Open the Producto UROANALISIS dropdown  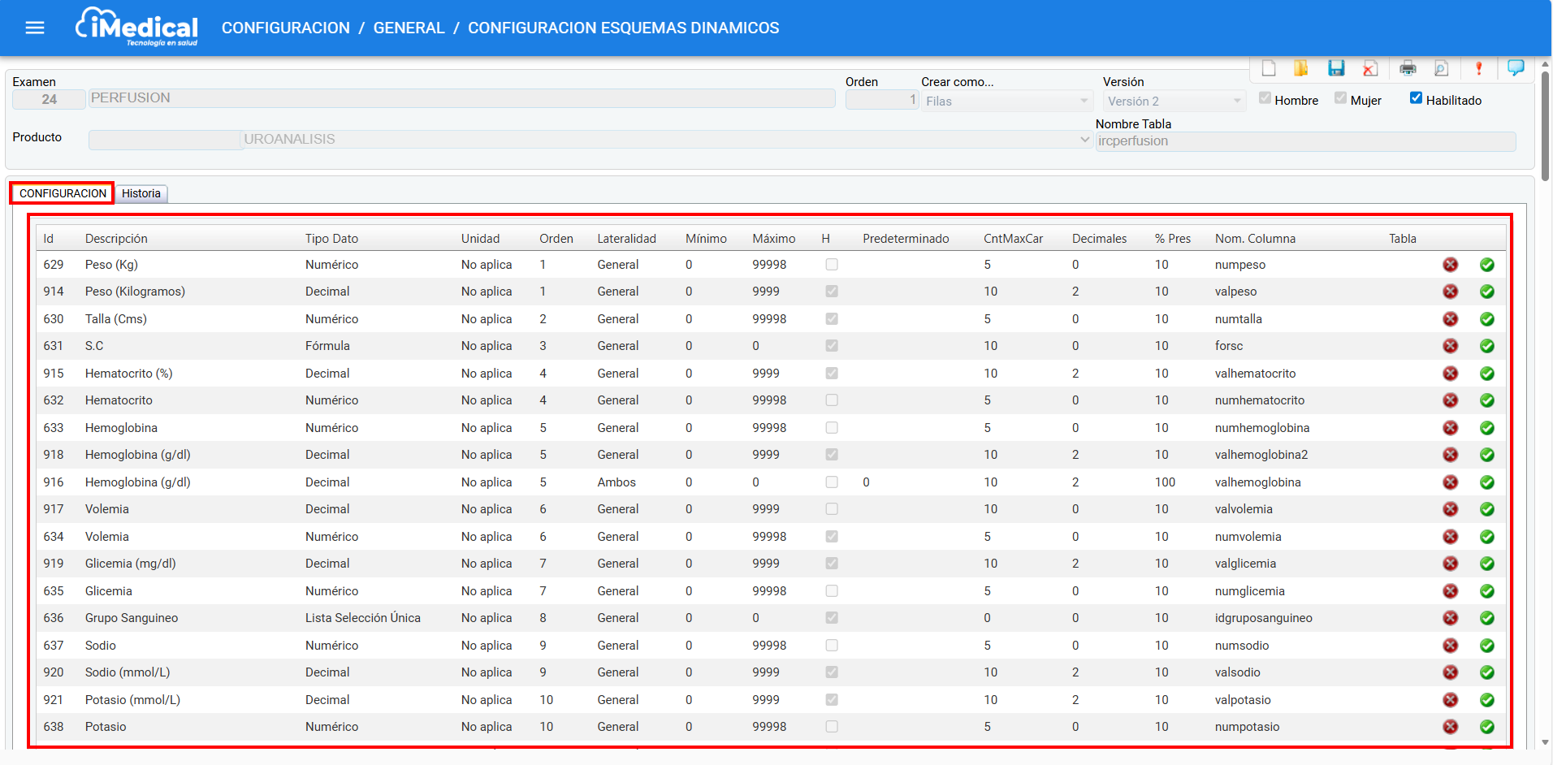(666, 140)
